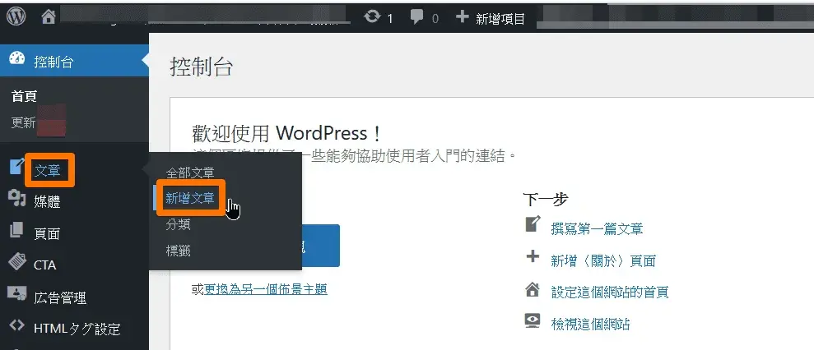The image size is (814, 350).
Task: Click the media icon beside 媒體
Action: point(17,198)
